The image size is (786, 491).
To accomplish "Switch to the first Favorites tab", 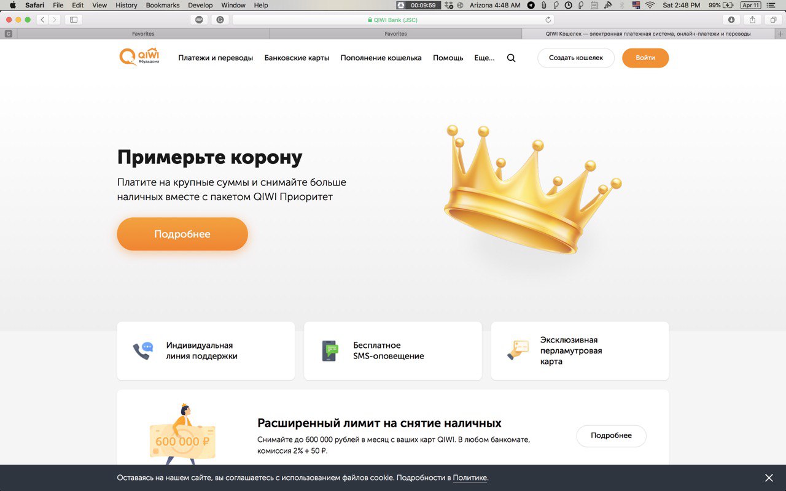I will coord(143,34).
